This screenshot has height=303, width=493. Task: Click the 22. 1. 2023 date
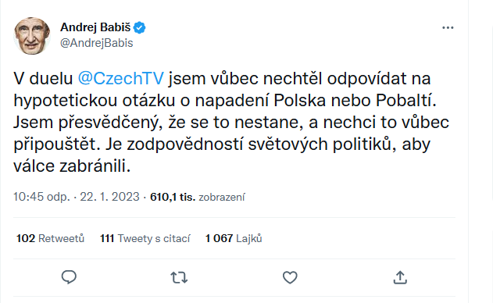(x=109, y=197)
